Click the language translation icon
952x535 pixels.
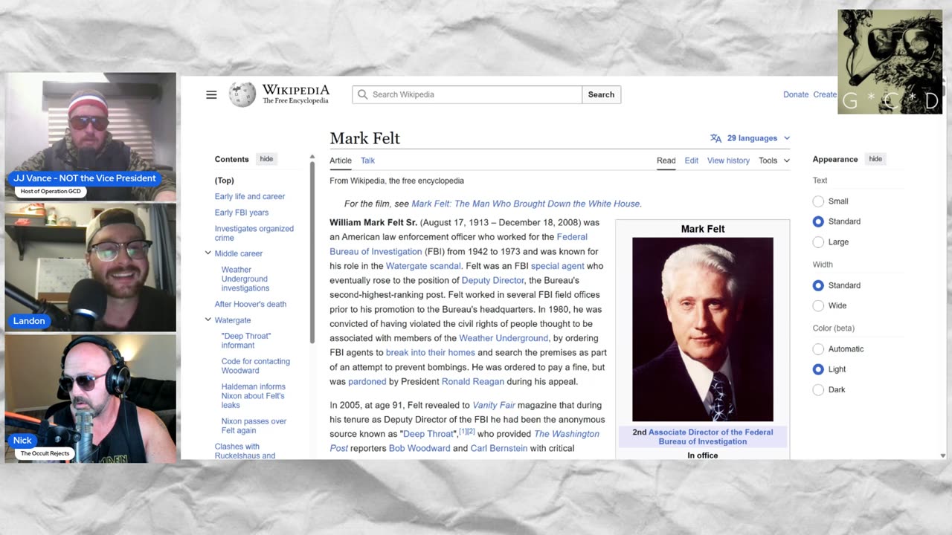[x=715, y=138]
